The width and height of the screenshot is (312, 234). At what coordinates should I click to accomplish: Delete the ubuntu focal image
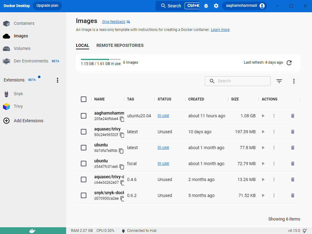[x=292, y=164]
